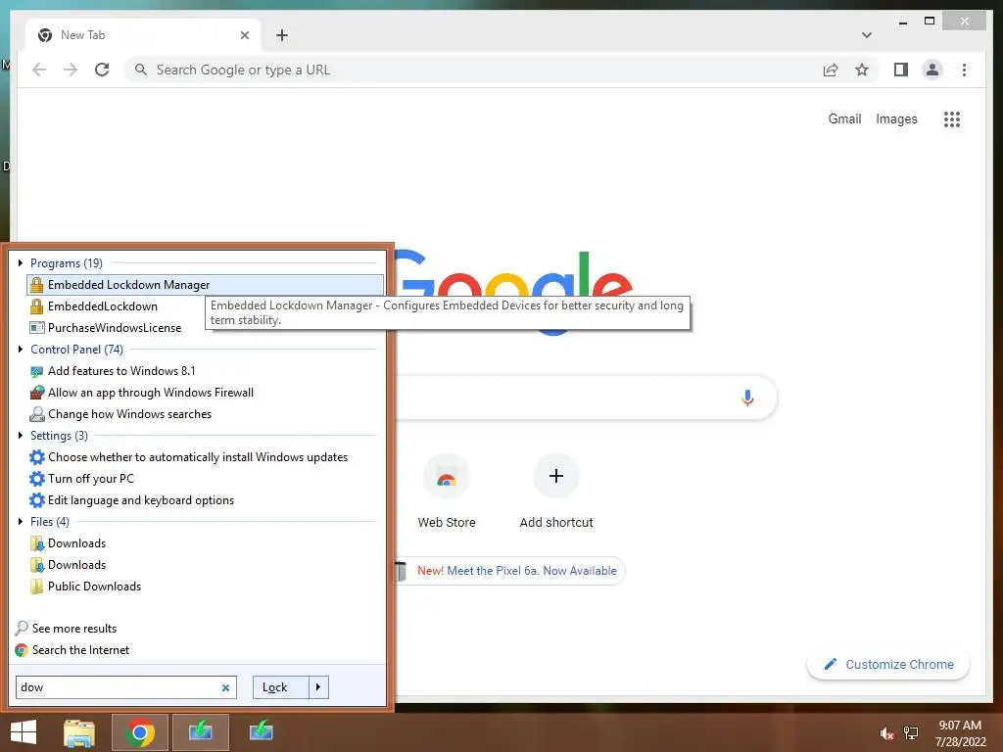Open the EmbeddedLockdown search result

(x=102, y=306)
